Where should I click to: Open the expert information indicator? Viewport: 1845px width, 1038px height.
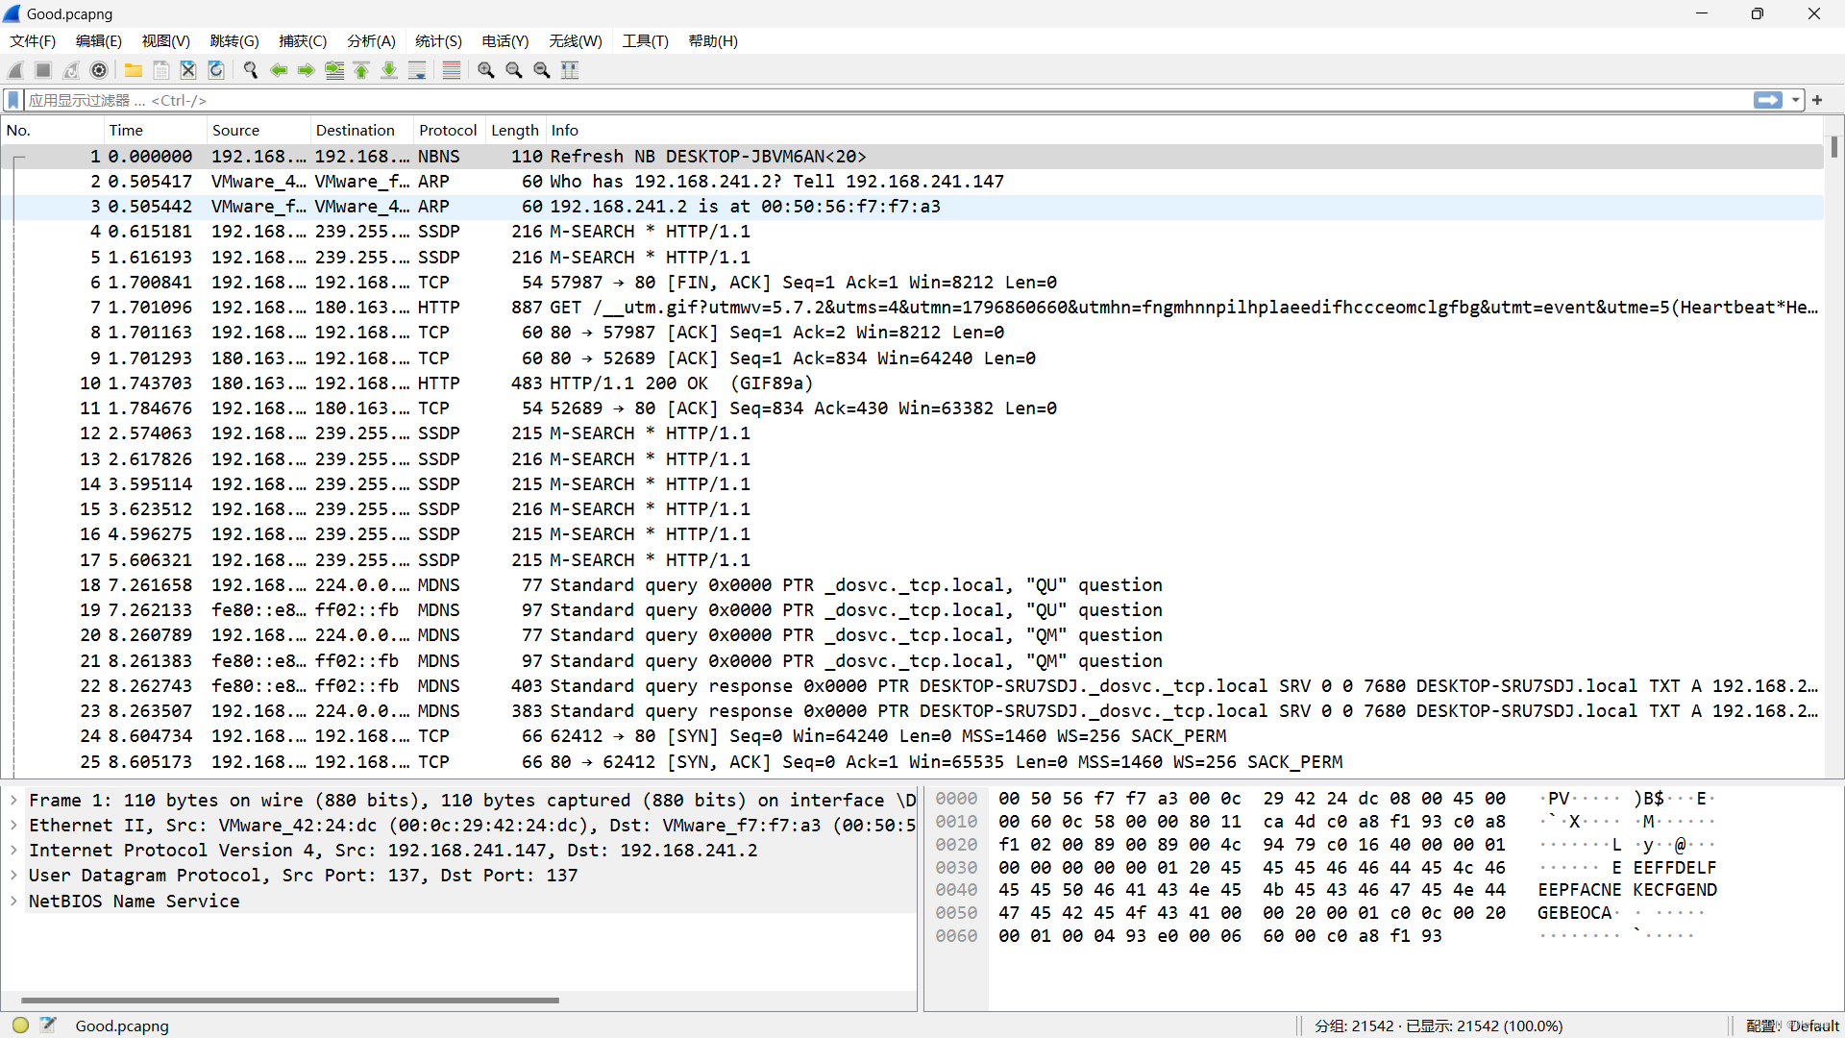tap(19, 1025)
